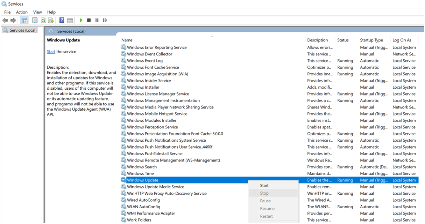Select Windows Remote Management (WS-Management)
The height and width of the screenshot is (224, 425).
pyautogui.click(x=173, y=160)
